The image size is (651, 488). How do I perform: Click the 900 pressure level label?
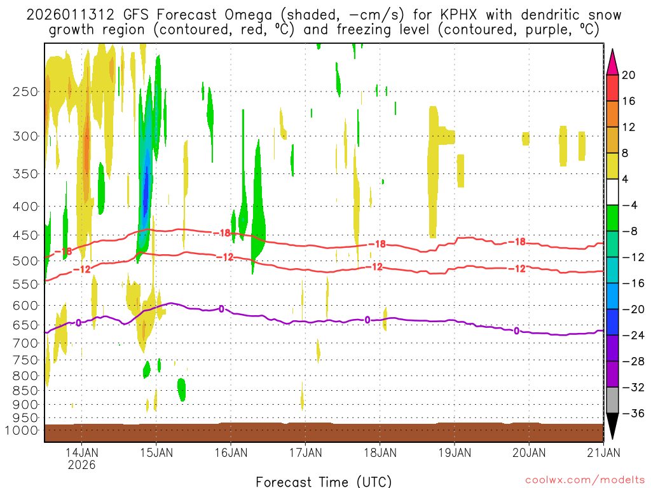[x=25, y=405]
